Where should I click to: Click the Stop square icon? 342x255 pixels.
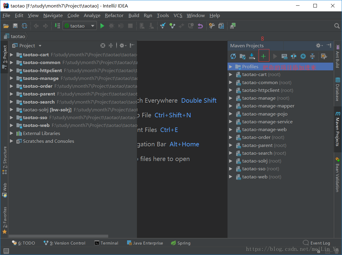pos(130,26)
